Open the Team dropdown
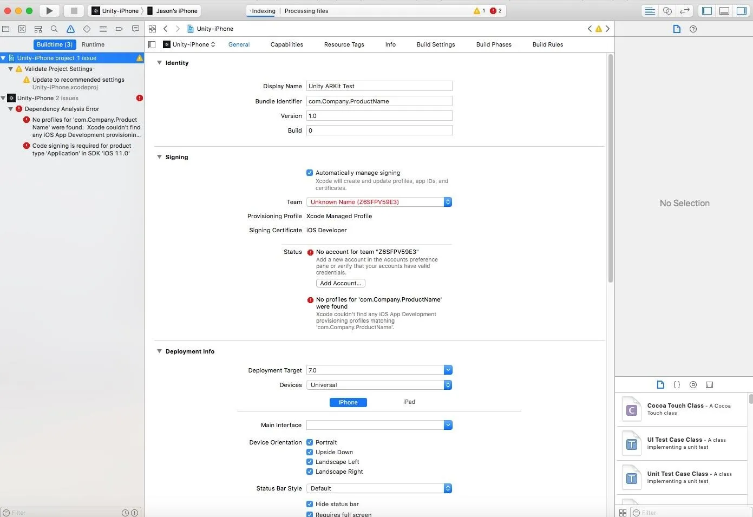 [379, 202]
